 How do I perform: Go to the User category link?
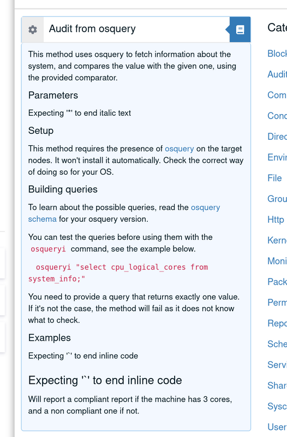277,427
